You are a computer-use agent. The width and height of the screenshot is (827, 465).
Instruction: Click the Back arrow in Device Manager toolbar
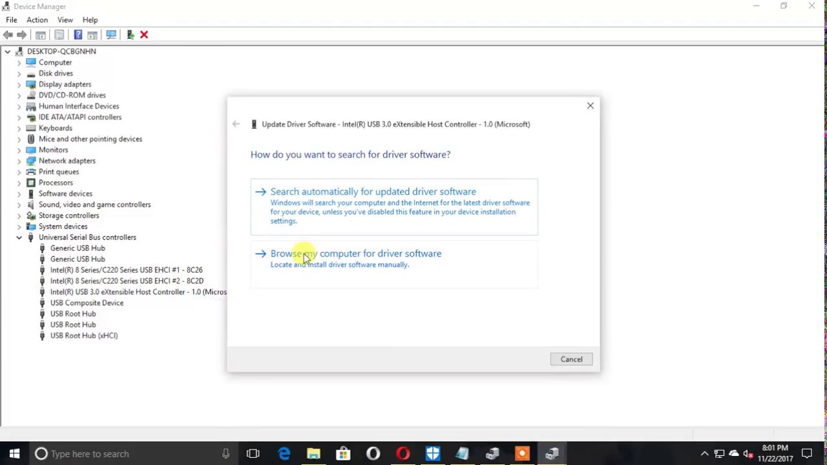pyautogui.click(x=8, y=35)
